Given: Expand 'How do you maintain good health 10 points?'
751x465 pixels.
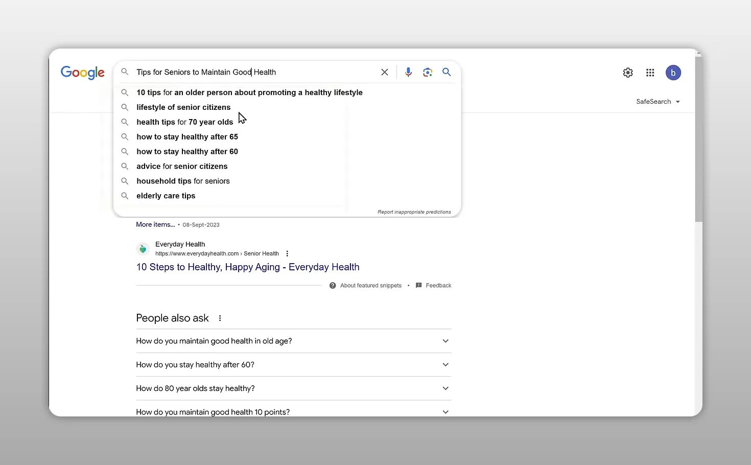Looking at the screenshot, I should [294, 412].
